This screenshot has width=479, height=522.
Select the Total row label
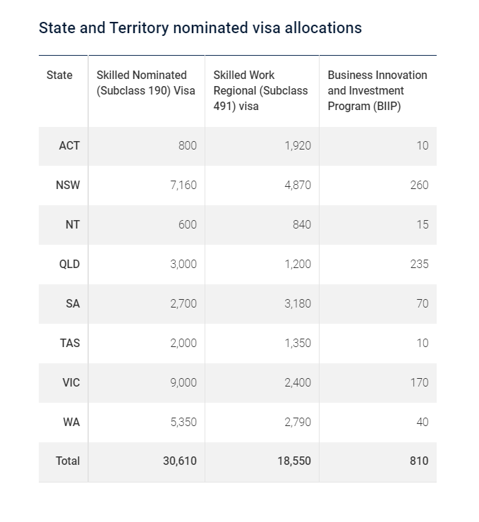click(x=68, y=461)
